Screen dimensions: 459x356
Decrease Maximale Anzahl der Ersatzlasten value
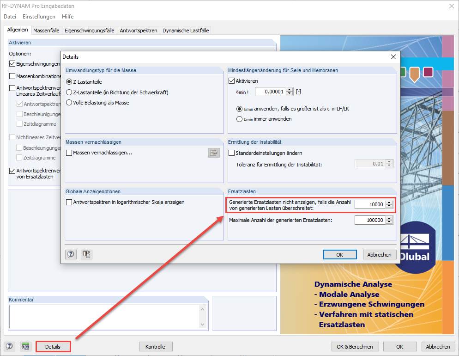[x=389, y=222]
